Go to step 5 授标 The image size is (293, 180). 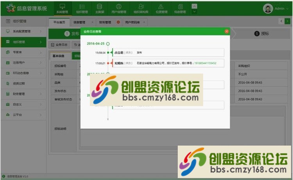point(262,34)
